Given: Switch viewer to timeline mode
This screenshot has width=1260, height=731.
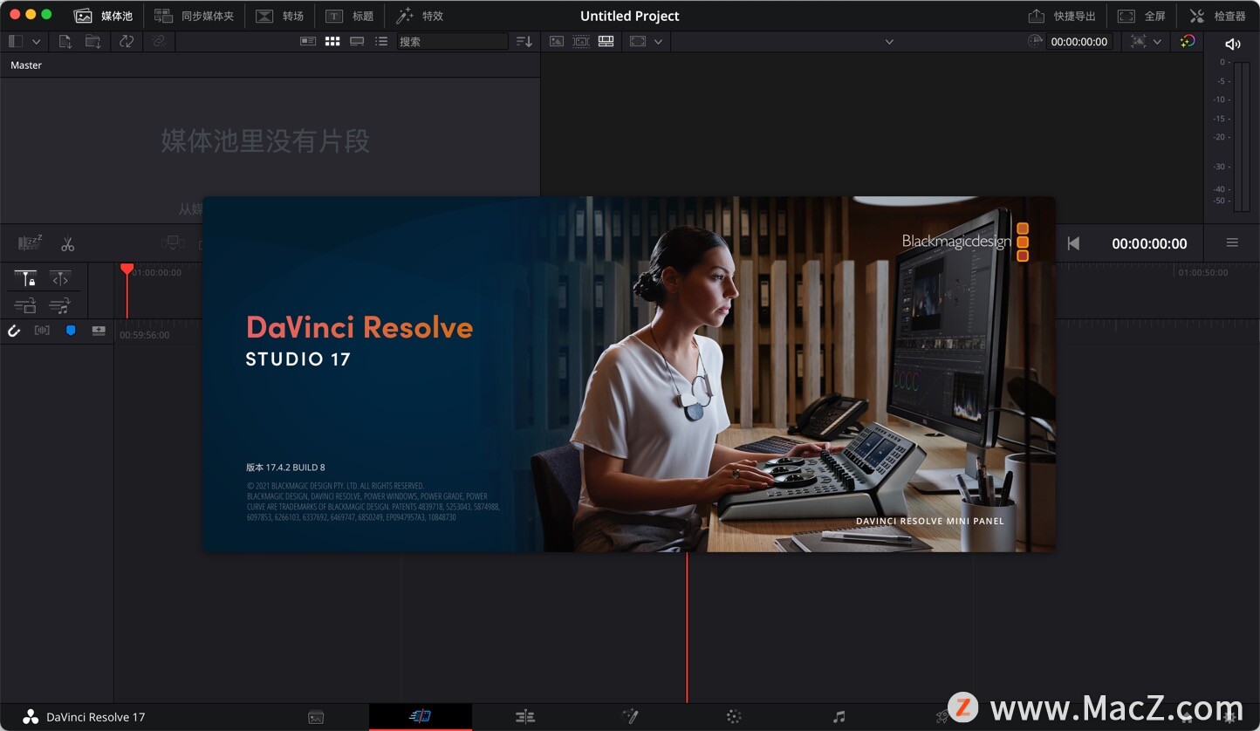Looking at the screenshot, I should point(606,41).
